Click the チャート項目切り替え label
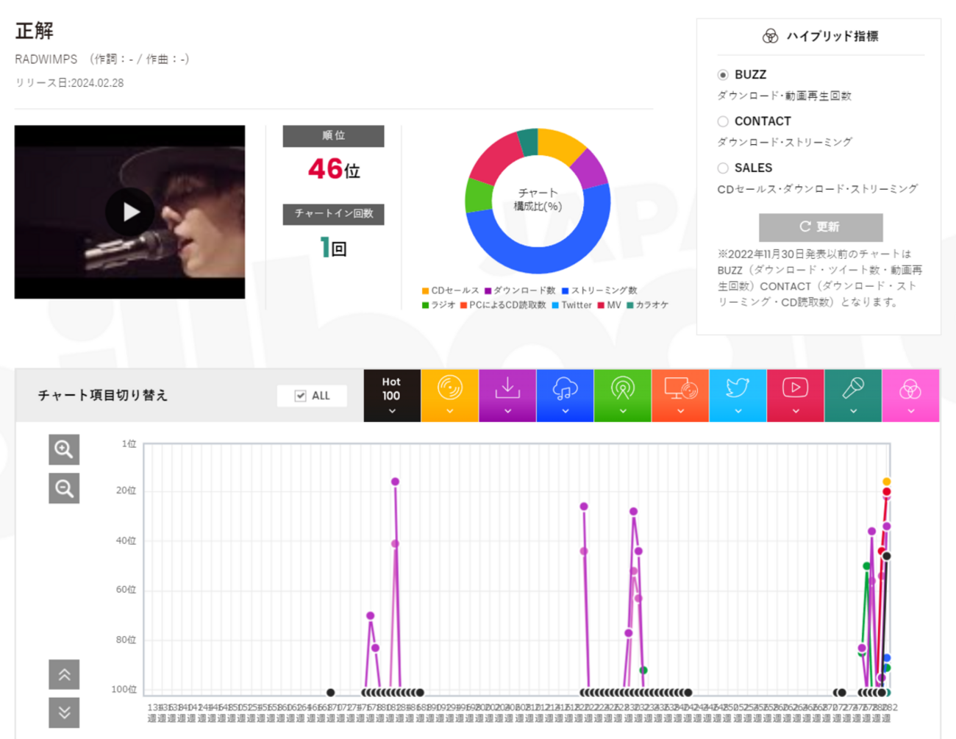Image resolution: width=956 pixels, height=739 pixels. pyautogui.click(x=103, y=396)
